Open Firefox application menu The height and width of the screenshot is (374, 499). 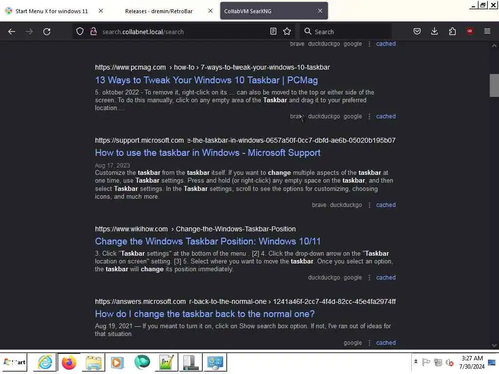tap(487, 32)
